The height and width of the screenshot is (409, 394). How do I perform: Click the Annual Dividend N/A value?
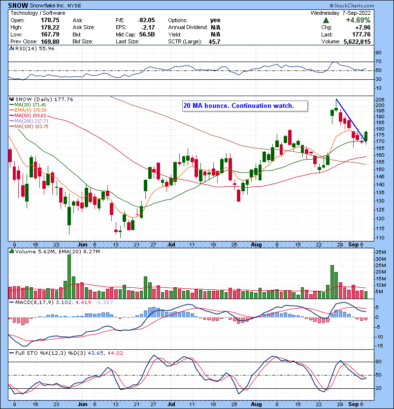click(215, 28)
